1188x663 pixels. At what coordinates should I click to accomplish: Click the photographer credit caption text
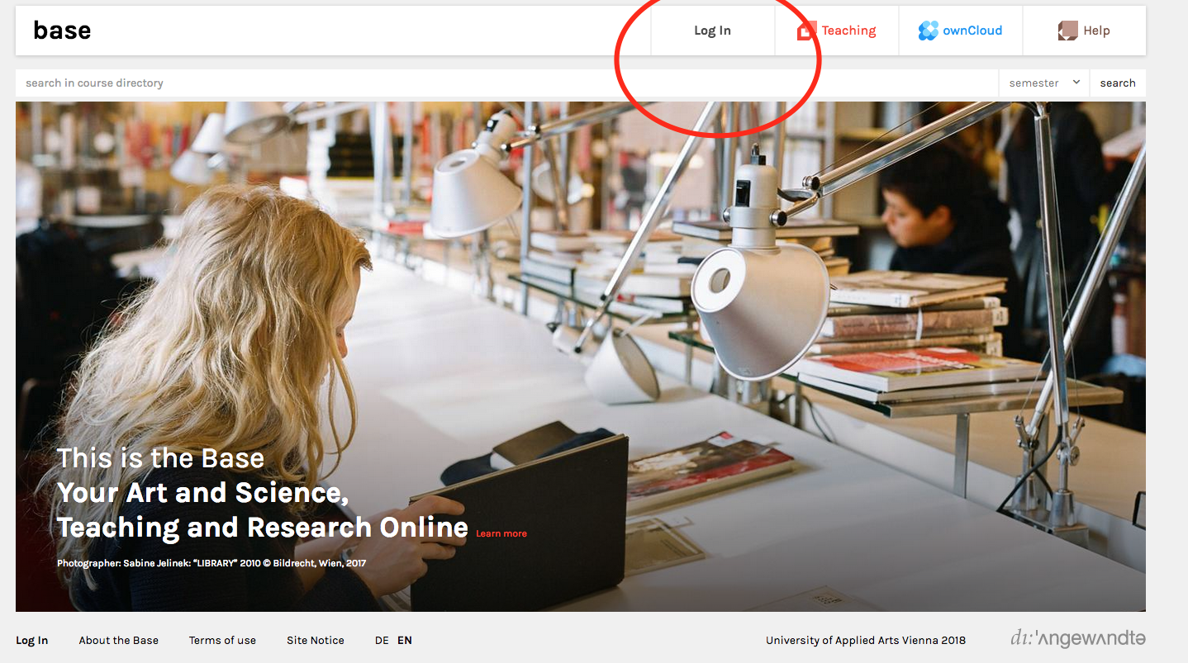click(x=211, y=563)
